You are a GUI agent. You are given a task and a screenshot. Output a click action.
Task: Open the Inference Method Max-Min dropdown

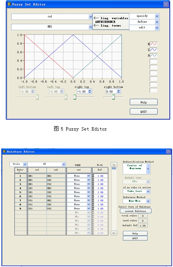coord(148,201)
